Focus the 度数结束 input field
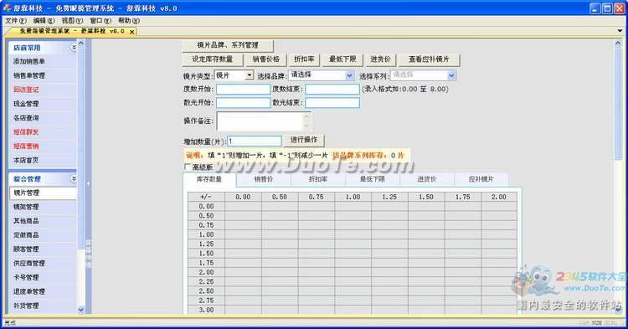Screen dimensions: 628x329 pos(332,89)
